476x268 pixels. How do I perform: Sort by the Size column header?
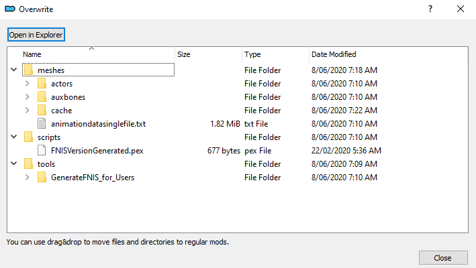click(209, 54)
